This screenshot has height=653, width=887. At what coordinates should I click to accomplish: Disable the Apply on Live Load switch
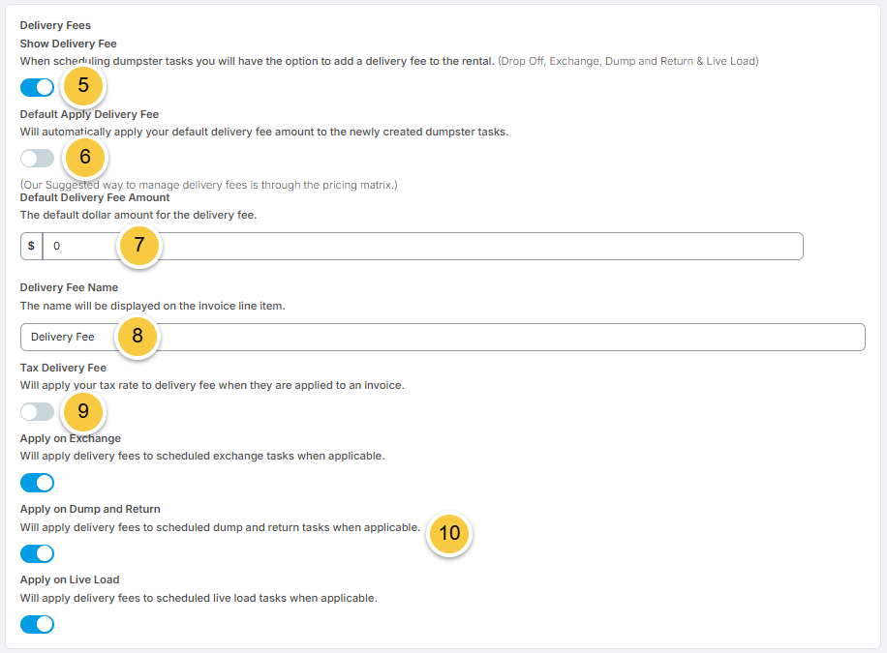click(38, 624)
